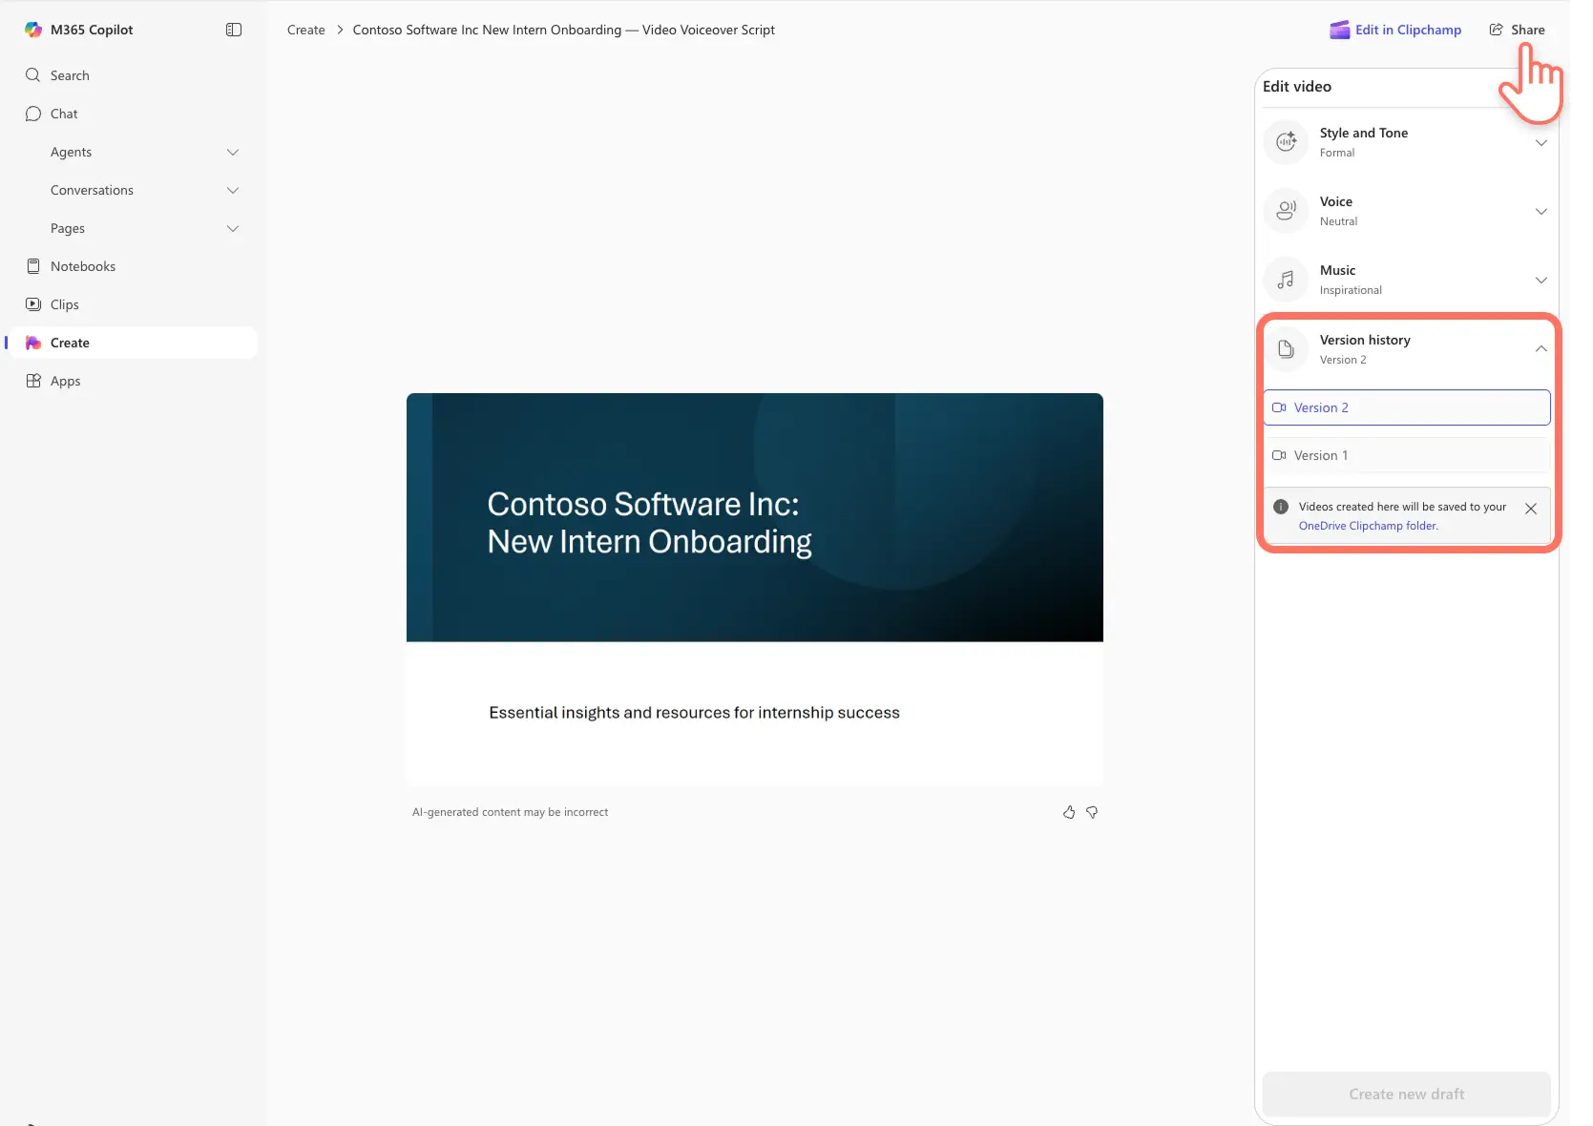Image resolution: width=1593 pixels, height=1126 pixels.
Task: Click the Voice speaker icon
Action: click(1287, 211)
